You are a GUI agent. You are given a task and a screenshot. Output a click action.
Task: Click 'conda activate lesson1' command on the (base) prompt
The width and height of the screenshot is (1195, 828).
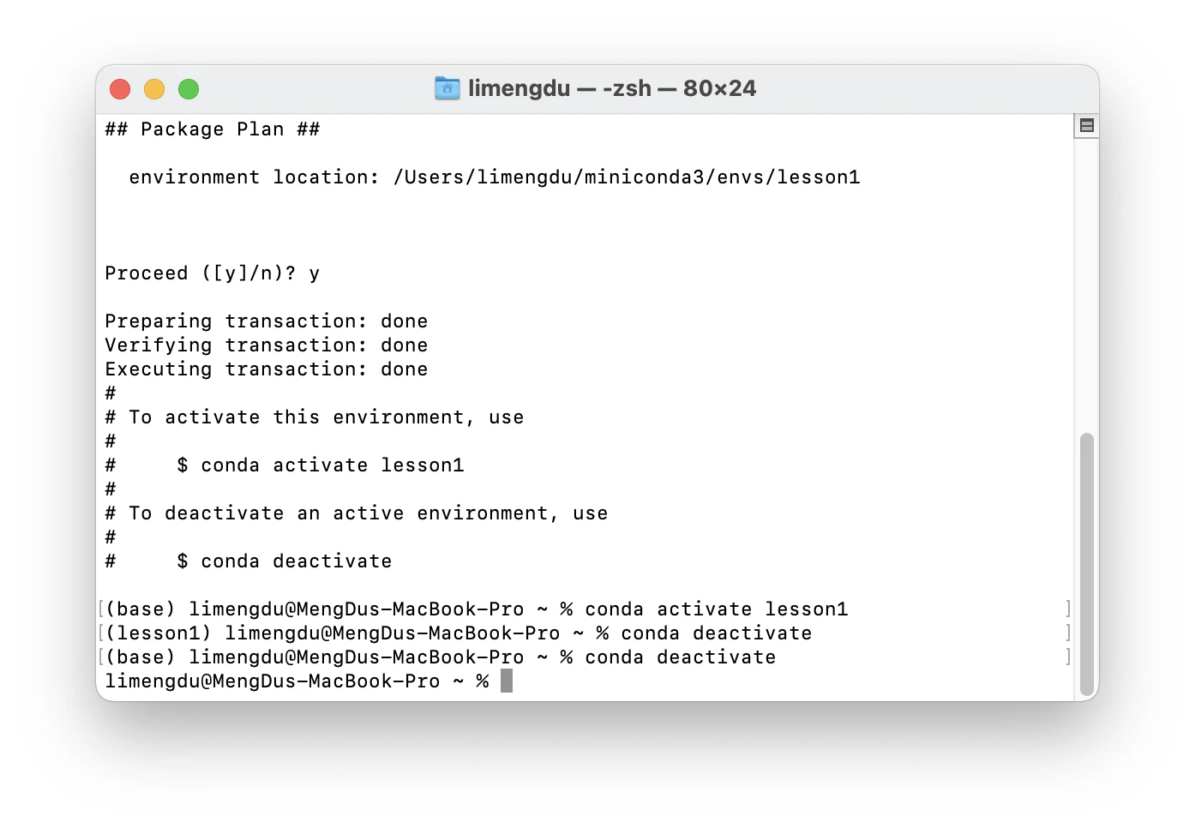[716, 609]
